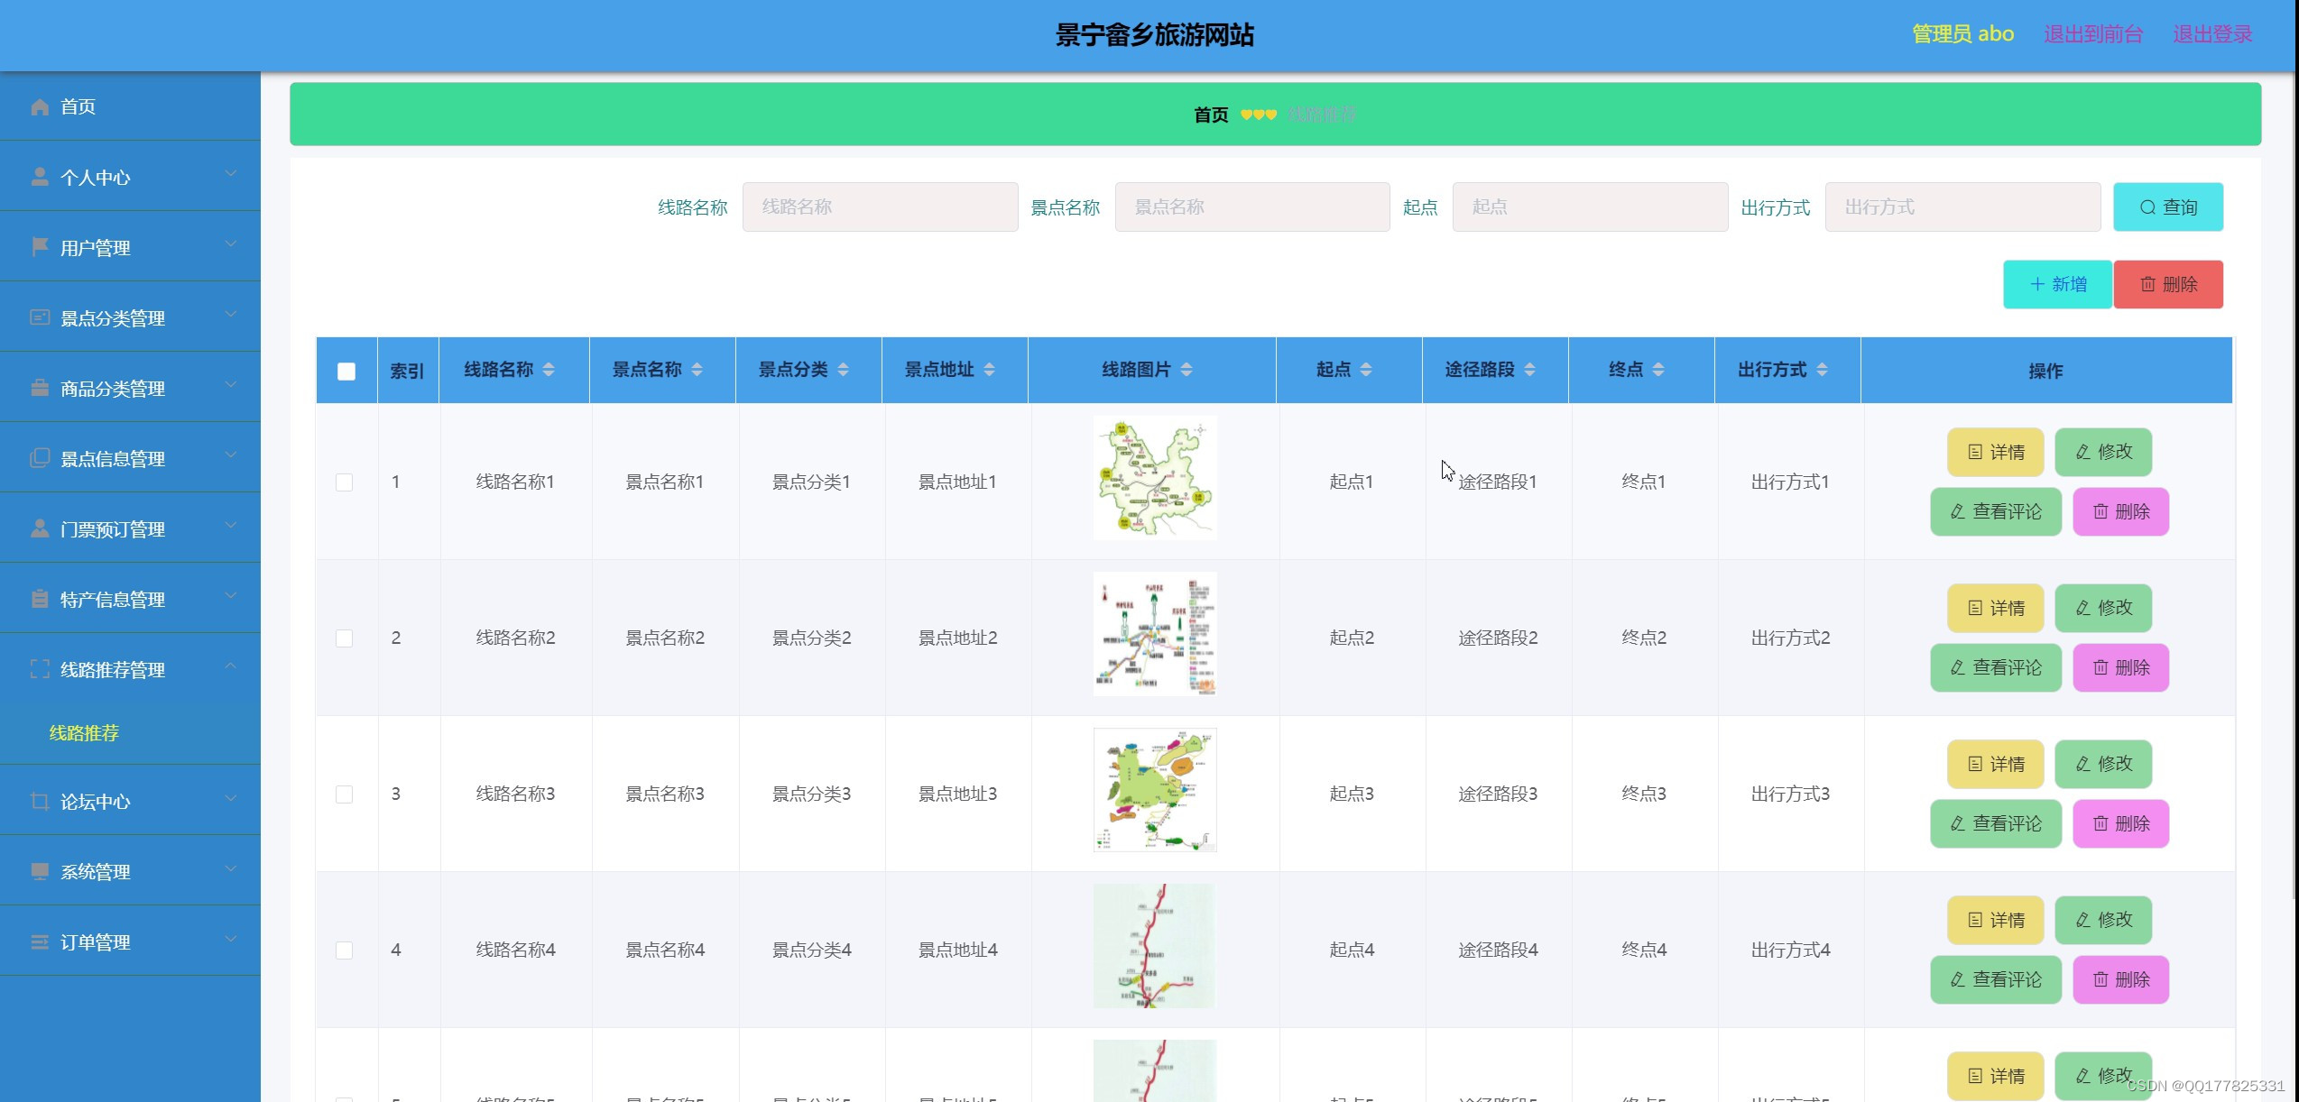Focus the 线路名称 search input field
The width and height of the screenshot is (2299, 1102).
(880, 207)
